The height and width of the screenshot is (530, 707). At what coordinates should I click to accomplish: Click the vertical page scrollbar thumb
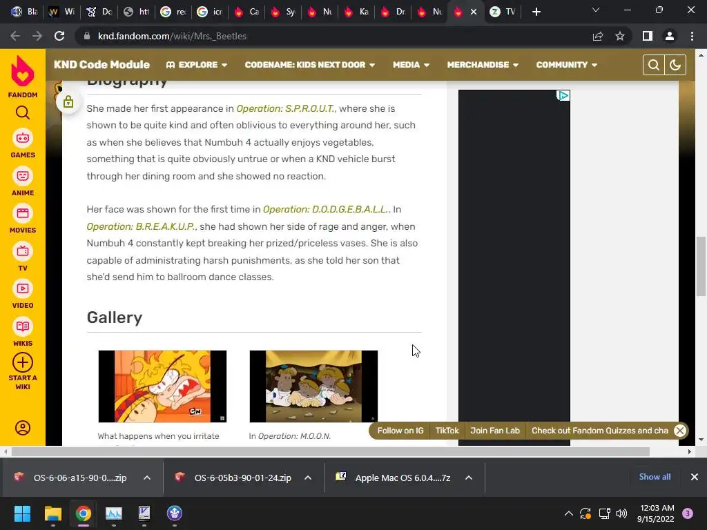(x=701, y=266)
